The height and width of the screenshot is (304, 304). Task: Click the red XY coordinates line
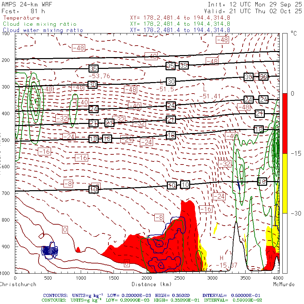click(x=180, y=18)
